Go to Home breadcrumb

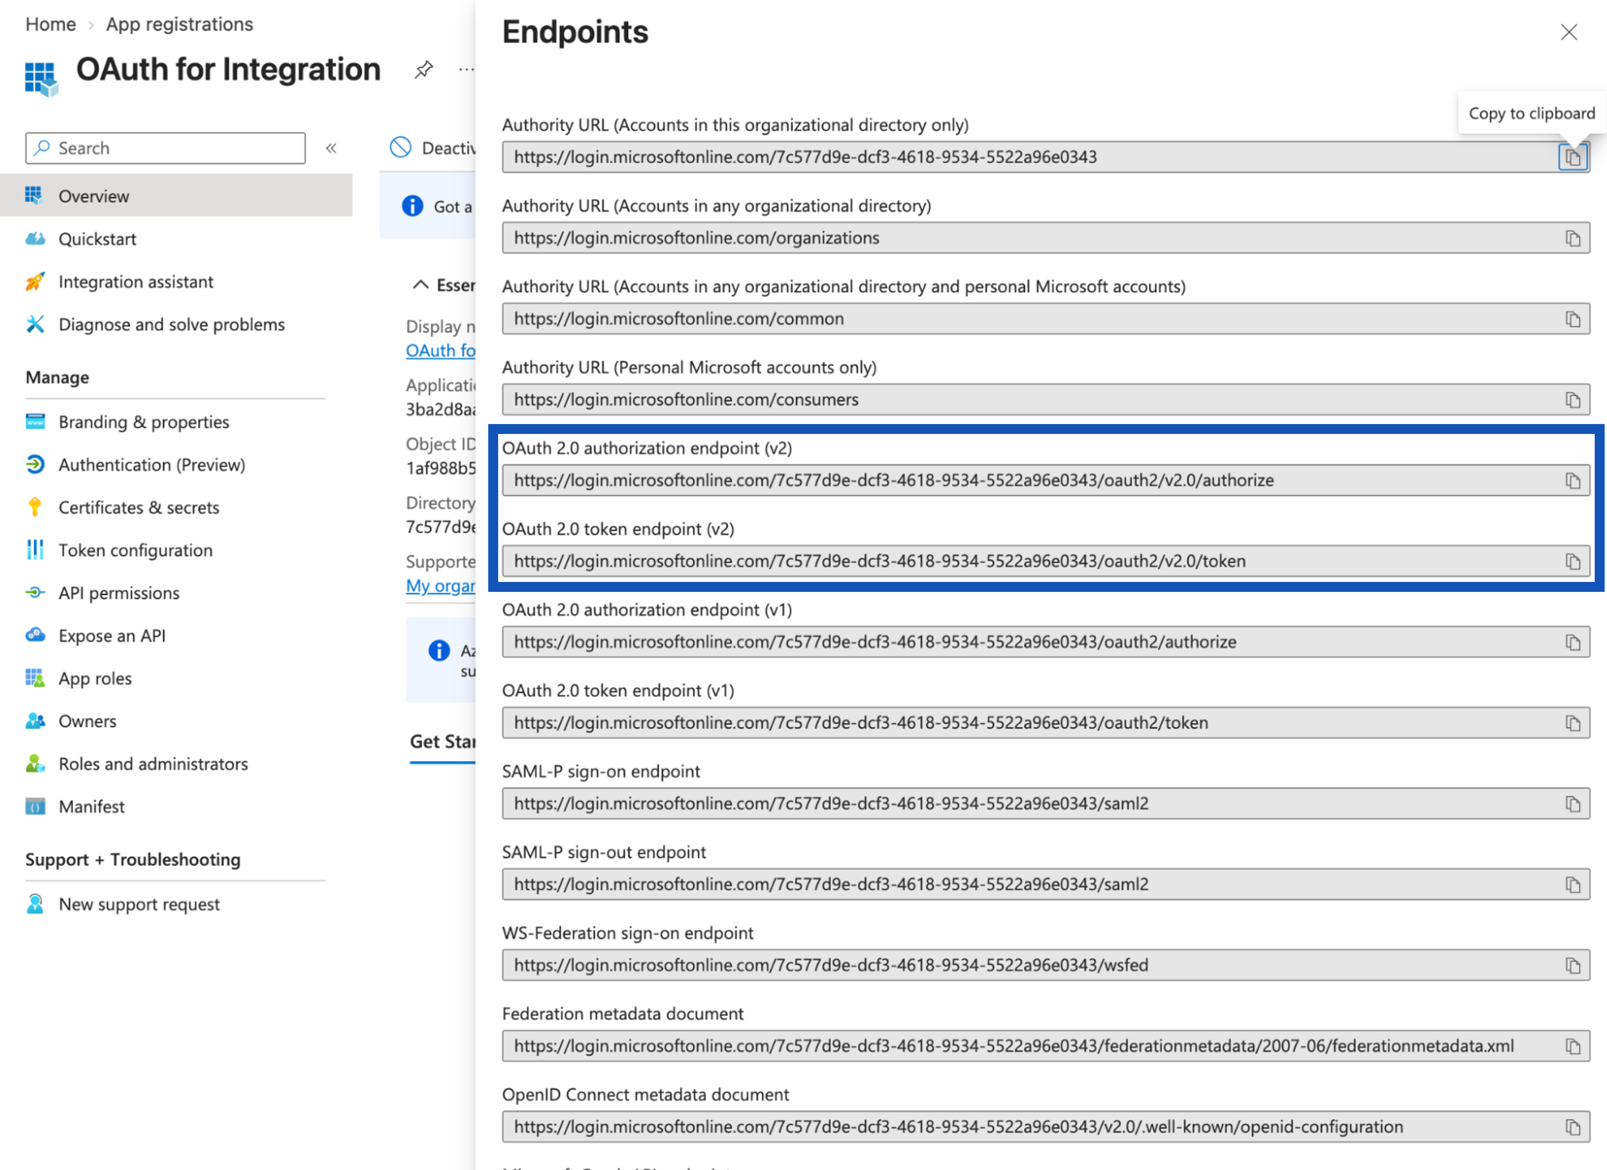50,24
